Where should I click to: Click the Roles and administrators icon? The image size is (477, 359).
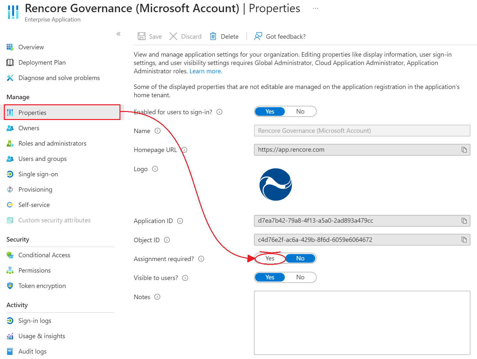pos(10,143)
